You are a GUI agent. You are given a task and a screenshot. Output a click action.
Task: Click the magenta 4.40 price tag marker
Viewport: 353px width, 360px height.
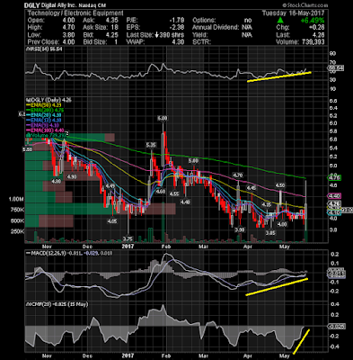335,196
